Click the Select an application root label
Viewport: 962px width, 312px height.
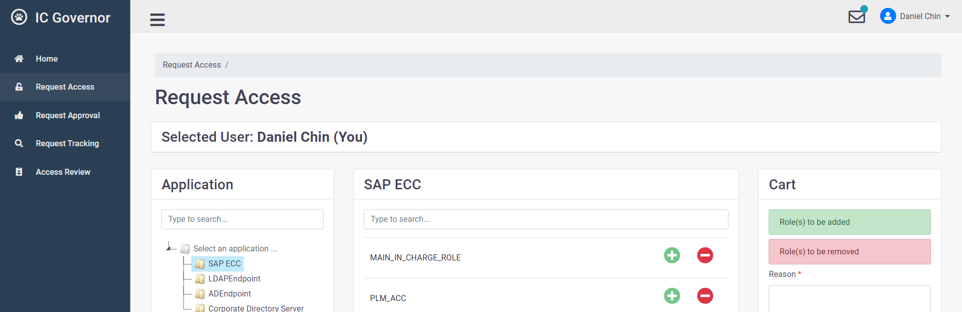click(235, 249)
